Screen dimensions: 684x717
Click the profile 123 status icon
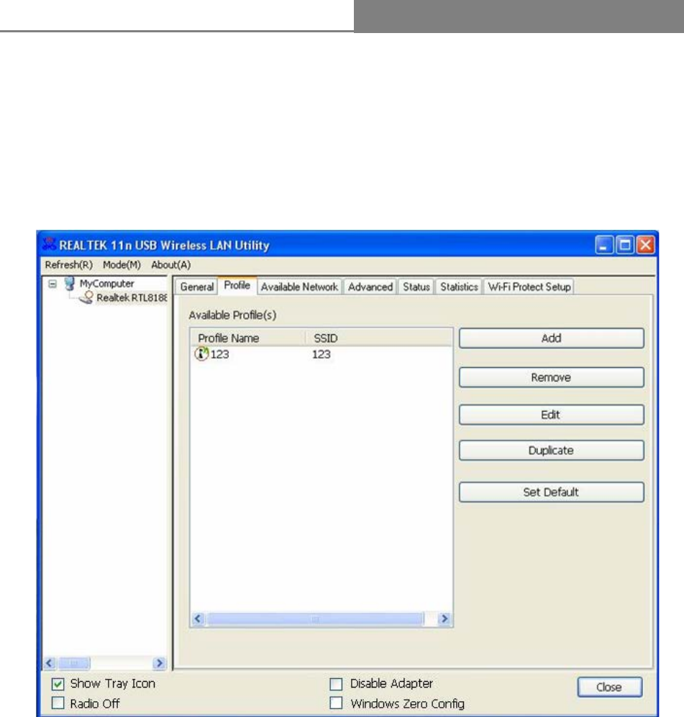(x=201, y=353)
